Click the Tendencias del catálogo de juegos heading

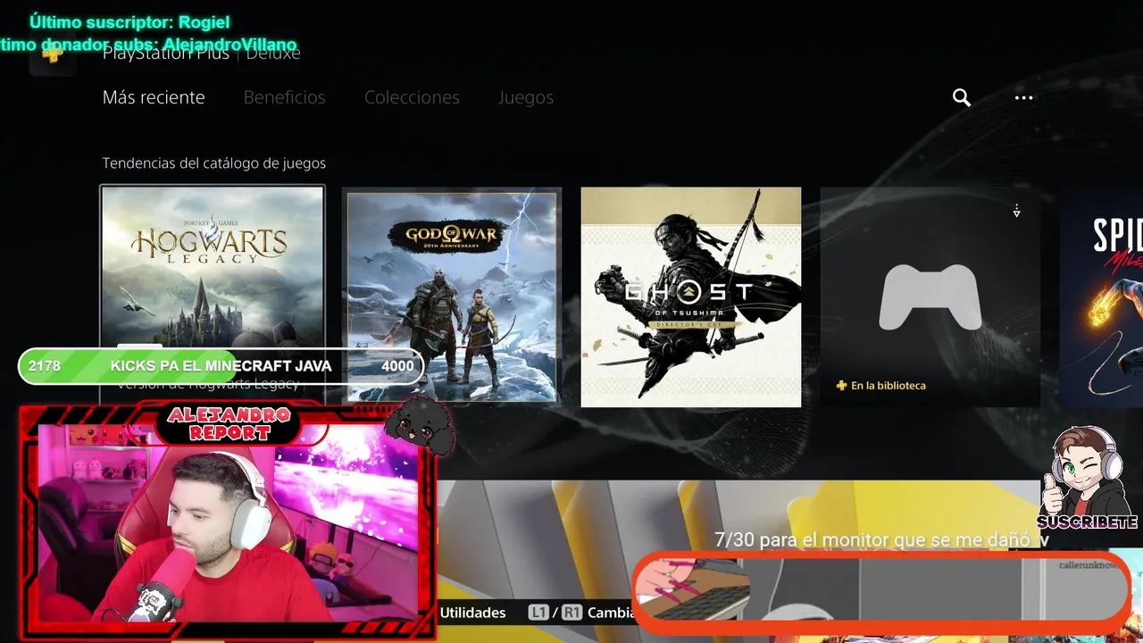214,163
